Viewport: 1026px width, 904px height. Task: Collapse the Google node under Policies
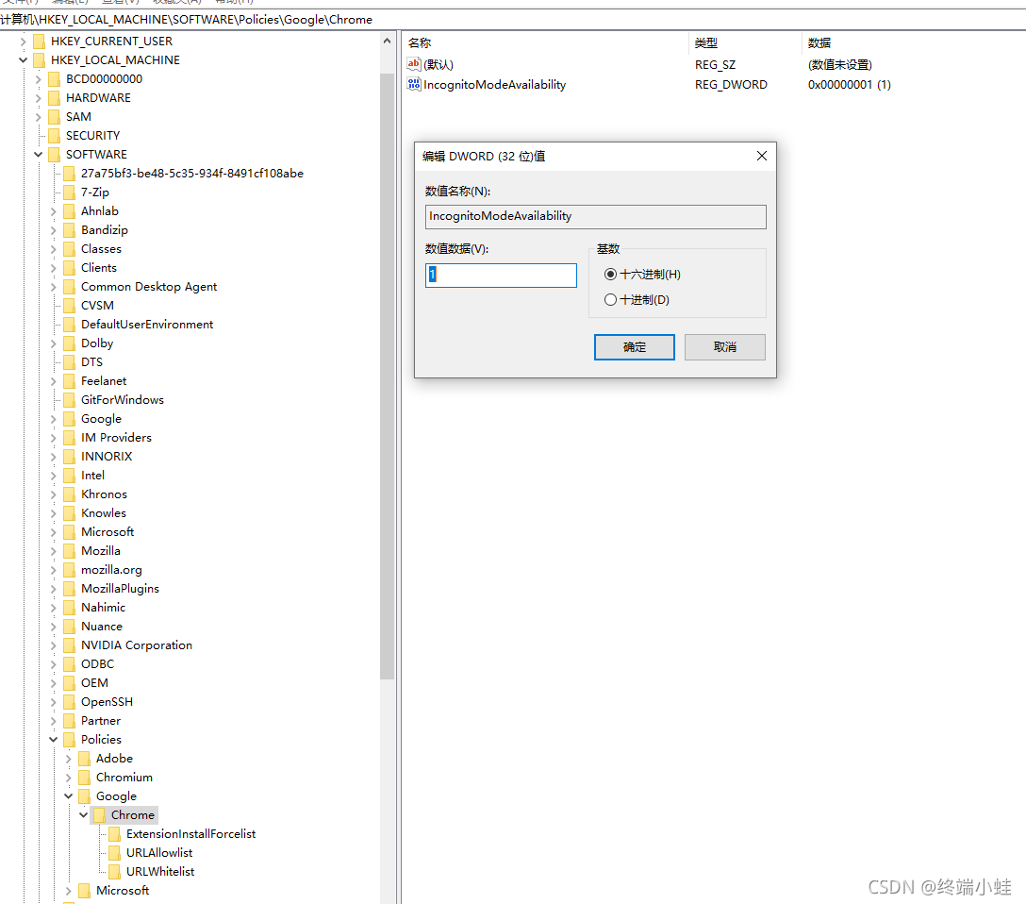click(x=68, y=796)
